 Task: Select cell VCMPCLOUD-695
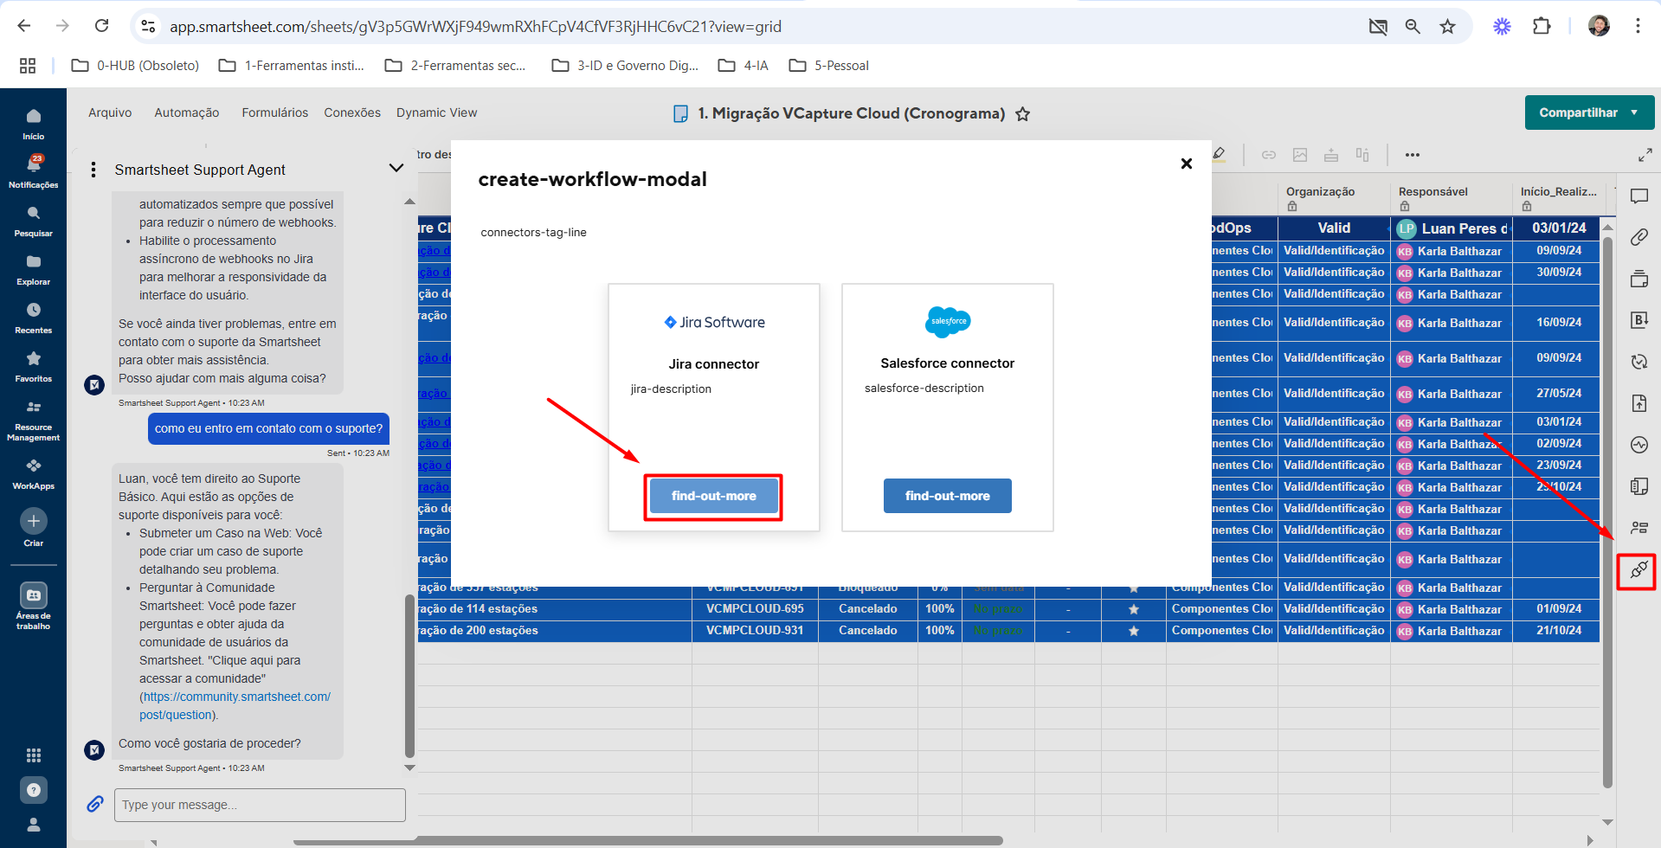(755, 609)
